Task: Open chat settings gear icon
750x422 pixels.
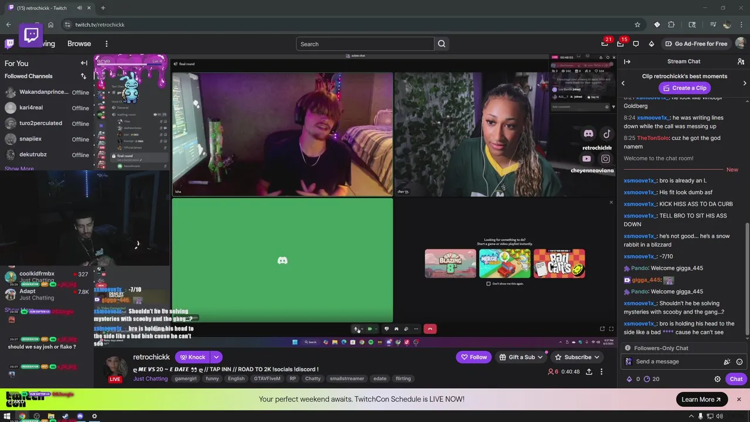Action: [x=717, y=379]
